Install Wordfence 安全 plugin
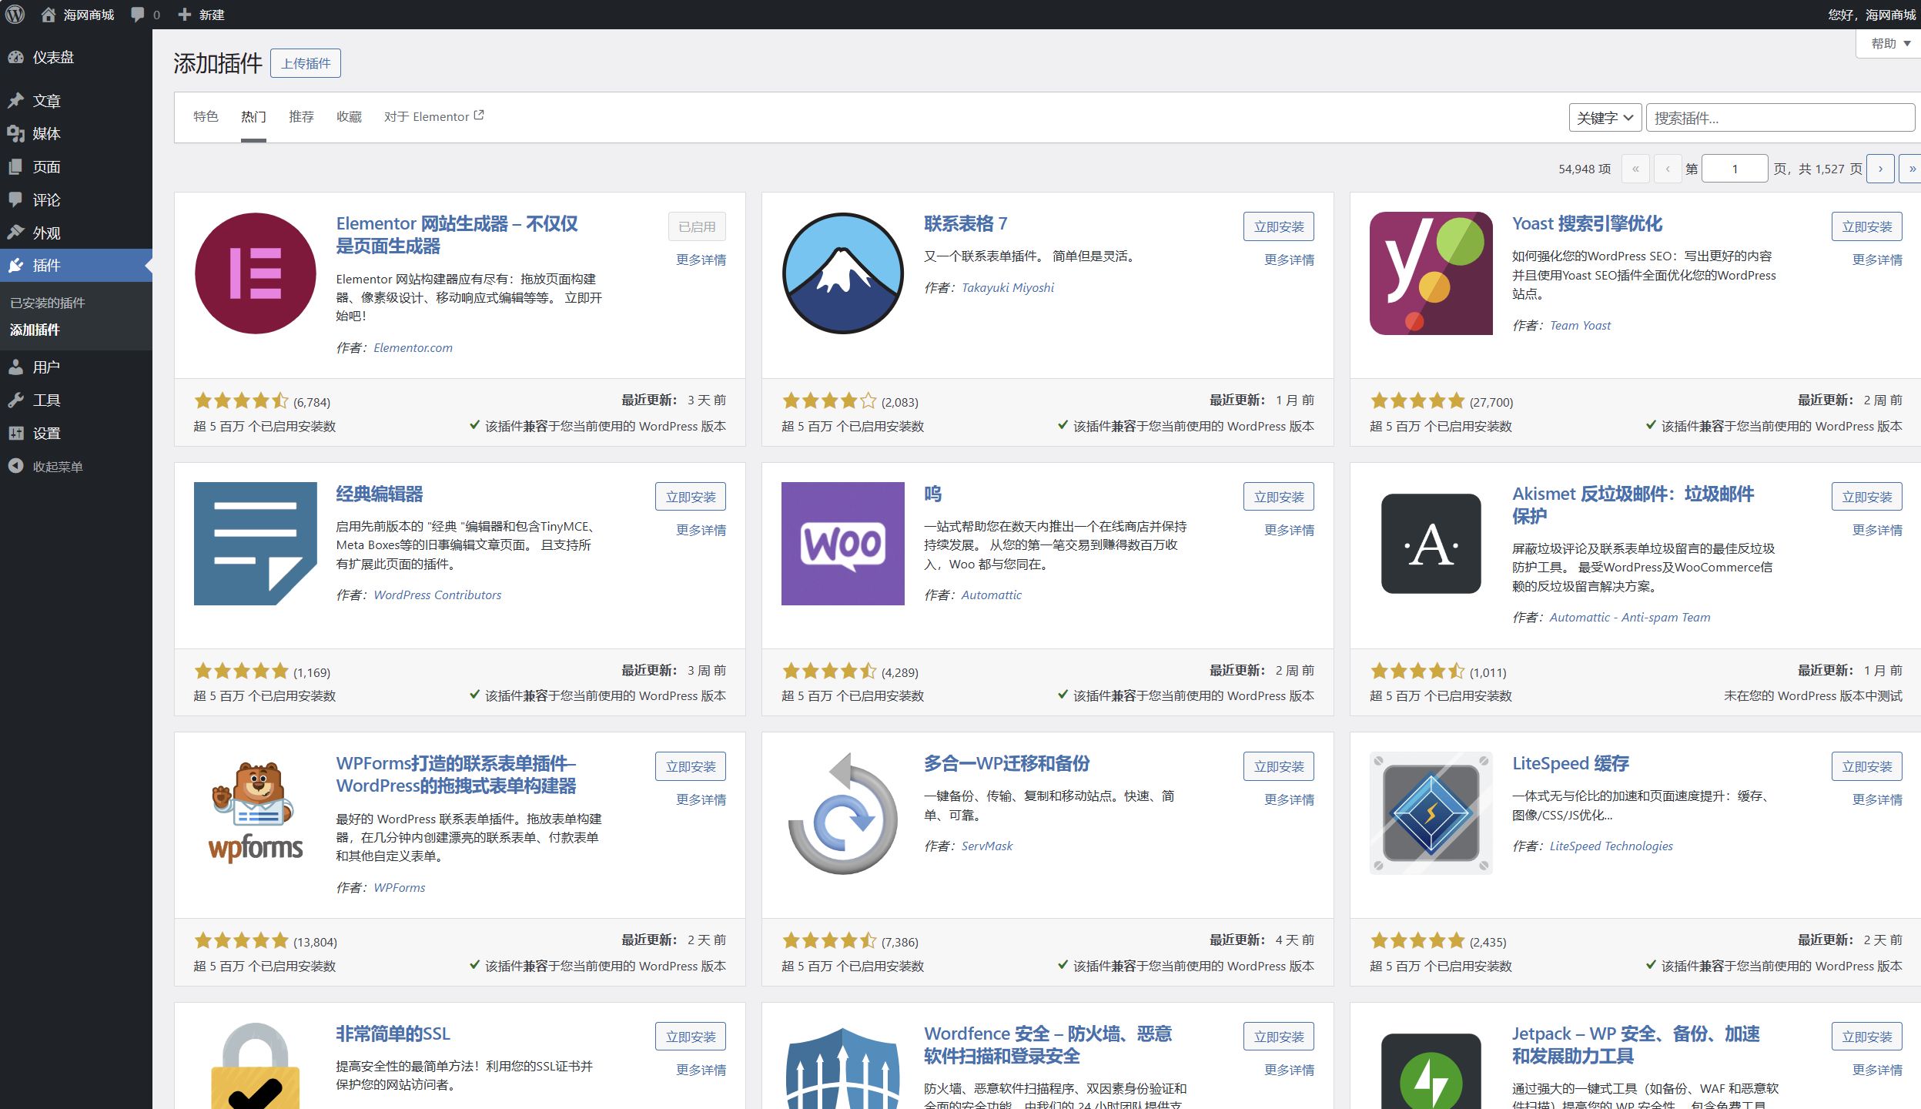Viewport: 1921px width, 1109px height. 1279,1037
